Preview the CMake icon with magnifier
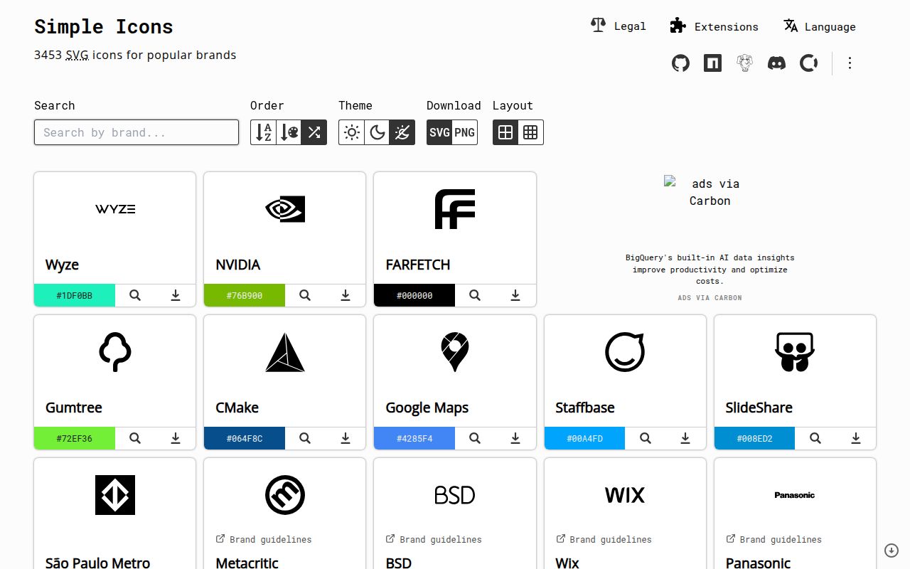910x569 pixels. click(x=305, y=438)
